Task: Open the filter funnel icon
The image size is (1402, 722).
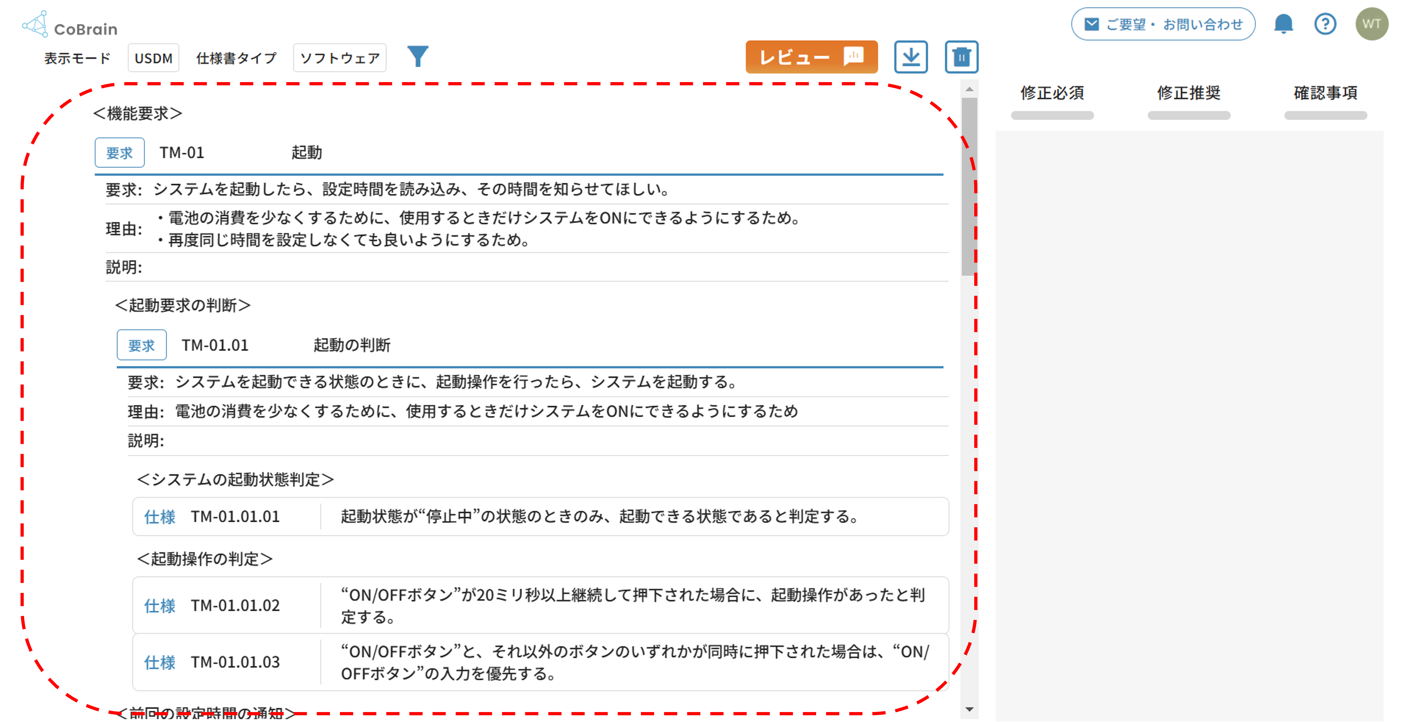Action: 418,57
